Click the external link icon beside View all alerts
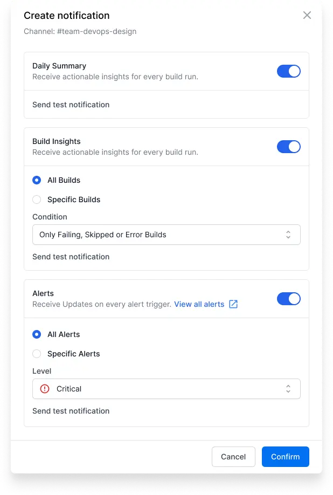The height and width of the screenshot is (495, 333). (233, 304)
